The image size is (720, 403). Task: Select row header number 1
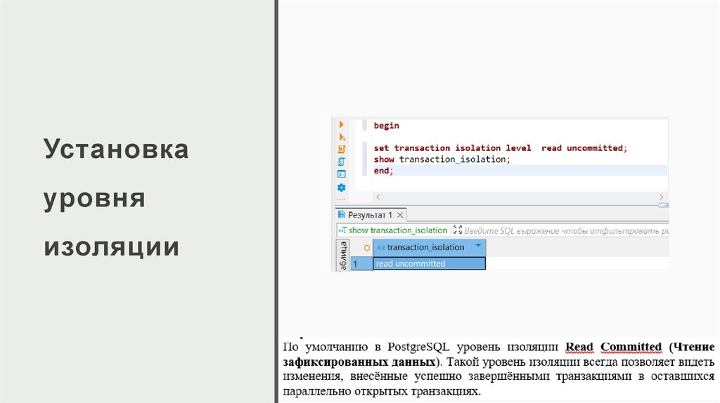361,263
